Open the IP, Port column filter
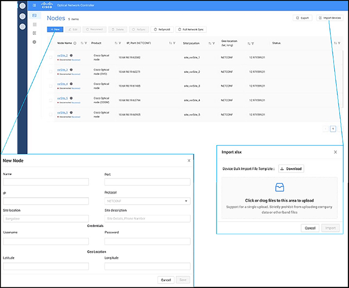The width and height of the screenshot is (349, 288). (x=174, y=43)
